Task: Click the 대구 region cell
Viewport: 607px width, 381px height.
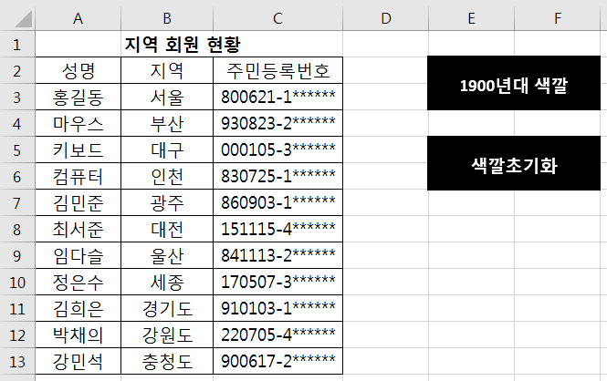Action: 167,149
